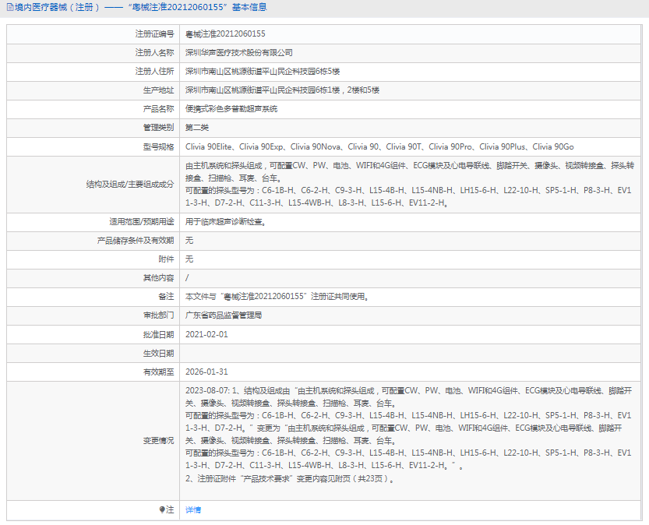Select production address ending 2楼和5楼

[282, 90]
